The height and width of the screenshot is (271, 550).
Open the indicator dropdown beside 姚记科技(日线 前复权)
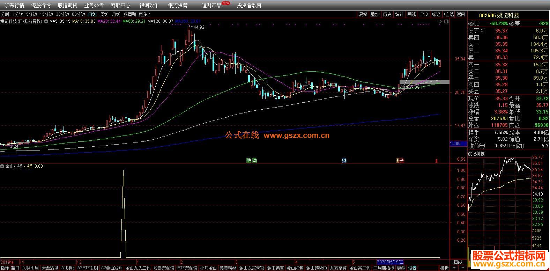pyautogui.click(x=46, y=21)
